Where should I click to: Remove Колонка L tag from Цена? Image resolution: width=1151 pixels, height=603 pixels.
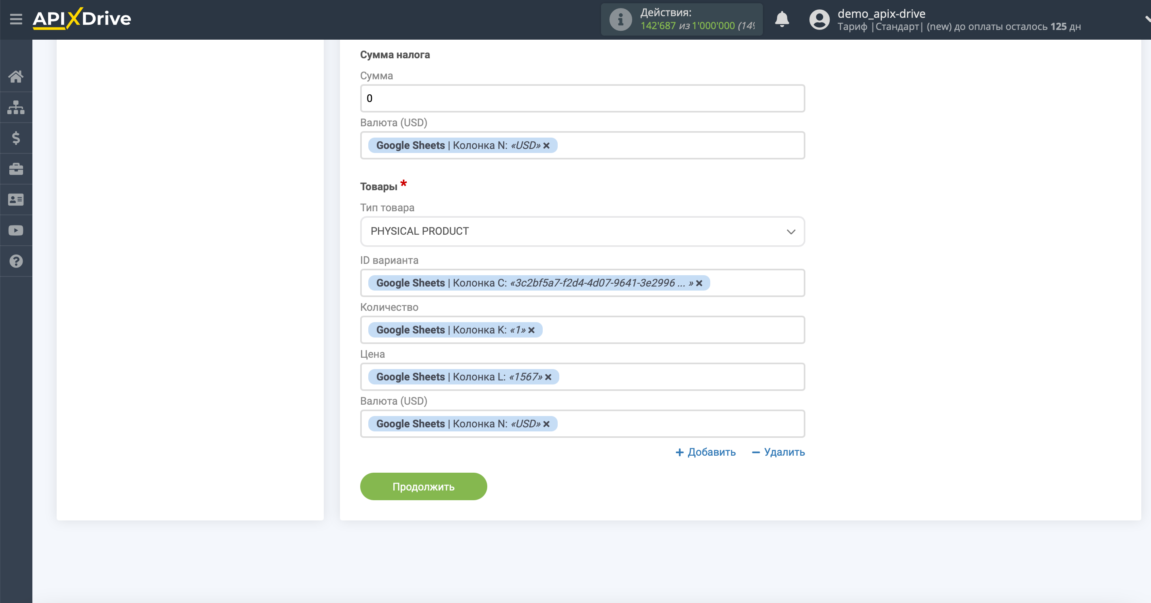pyautogui.click(x=548, y=377)
